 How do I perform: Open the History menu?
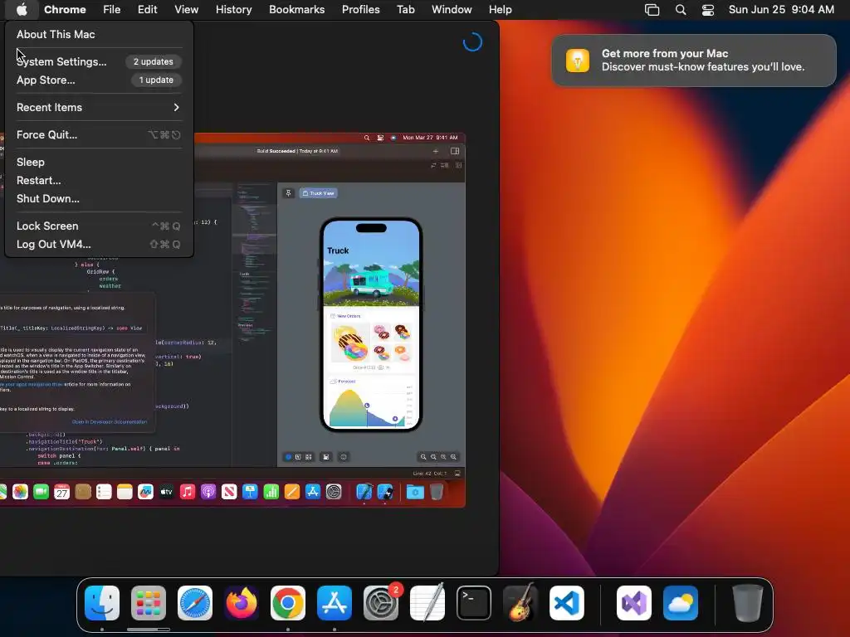click(x=233, y=10)
